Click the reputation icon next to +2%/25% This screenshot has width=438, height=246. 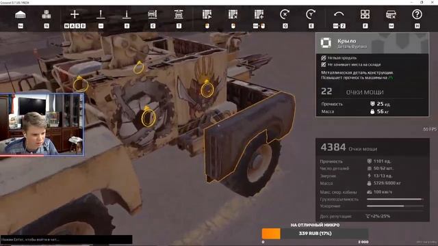[368, 216]
